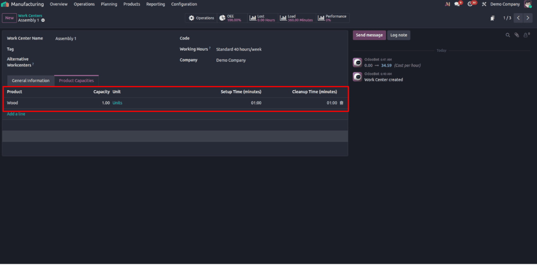Open the Units link on the Wood line
This screenshot has width=537, height=265.
coord(117,103)
